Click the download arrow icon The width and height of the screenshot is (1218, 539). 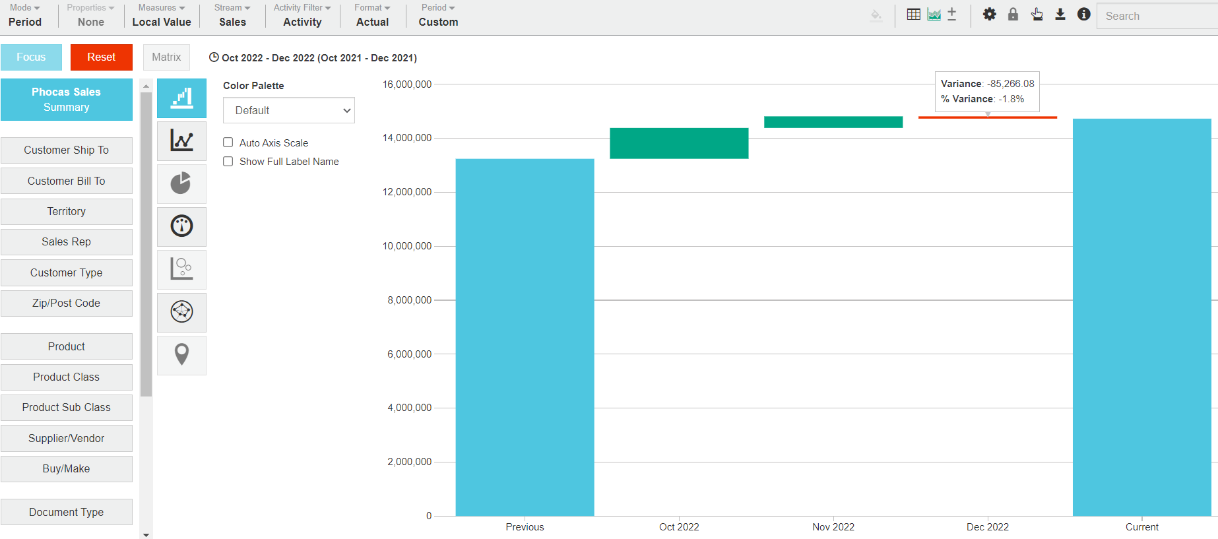click(x=1060, y=15)
